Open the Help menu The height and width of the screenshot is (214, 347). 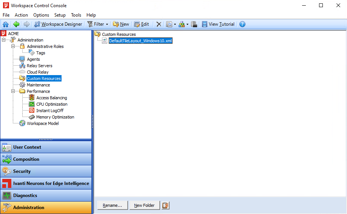(91, 15)
